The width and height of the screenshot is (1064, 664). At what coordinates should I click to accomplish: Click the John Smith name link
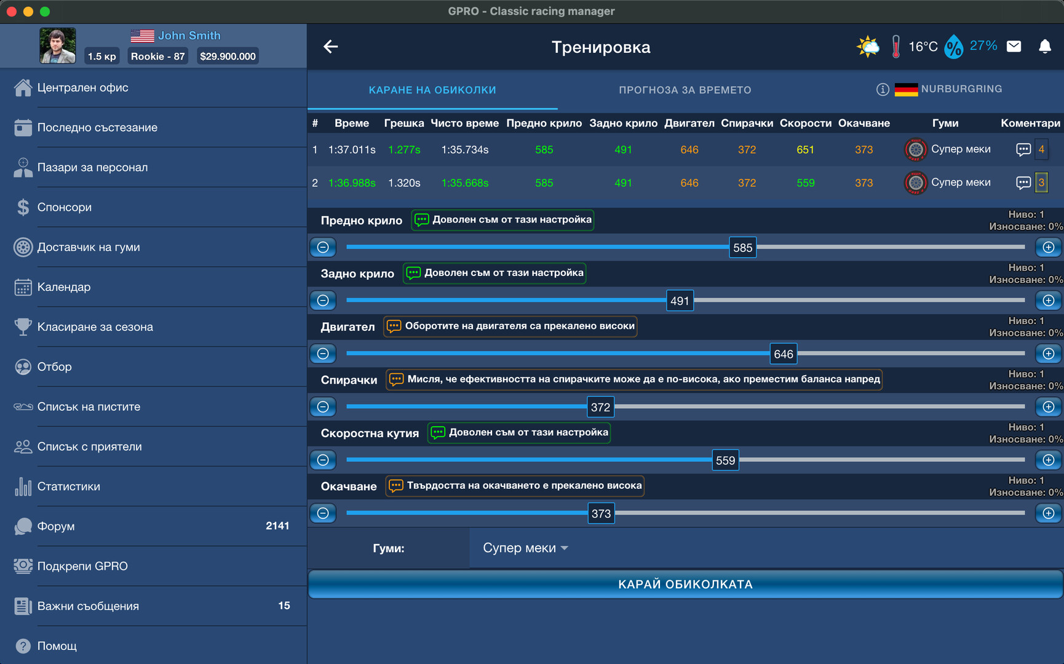(x=189, y=36)
